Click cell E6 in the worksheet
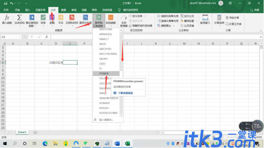The image size is (264, 148). tap(70, 63)
